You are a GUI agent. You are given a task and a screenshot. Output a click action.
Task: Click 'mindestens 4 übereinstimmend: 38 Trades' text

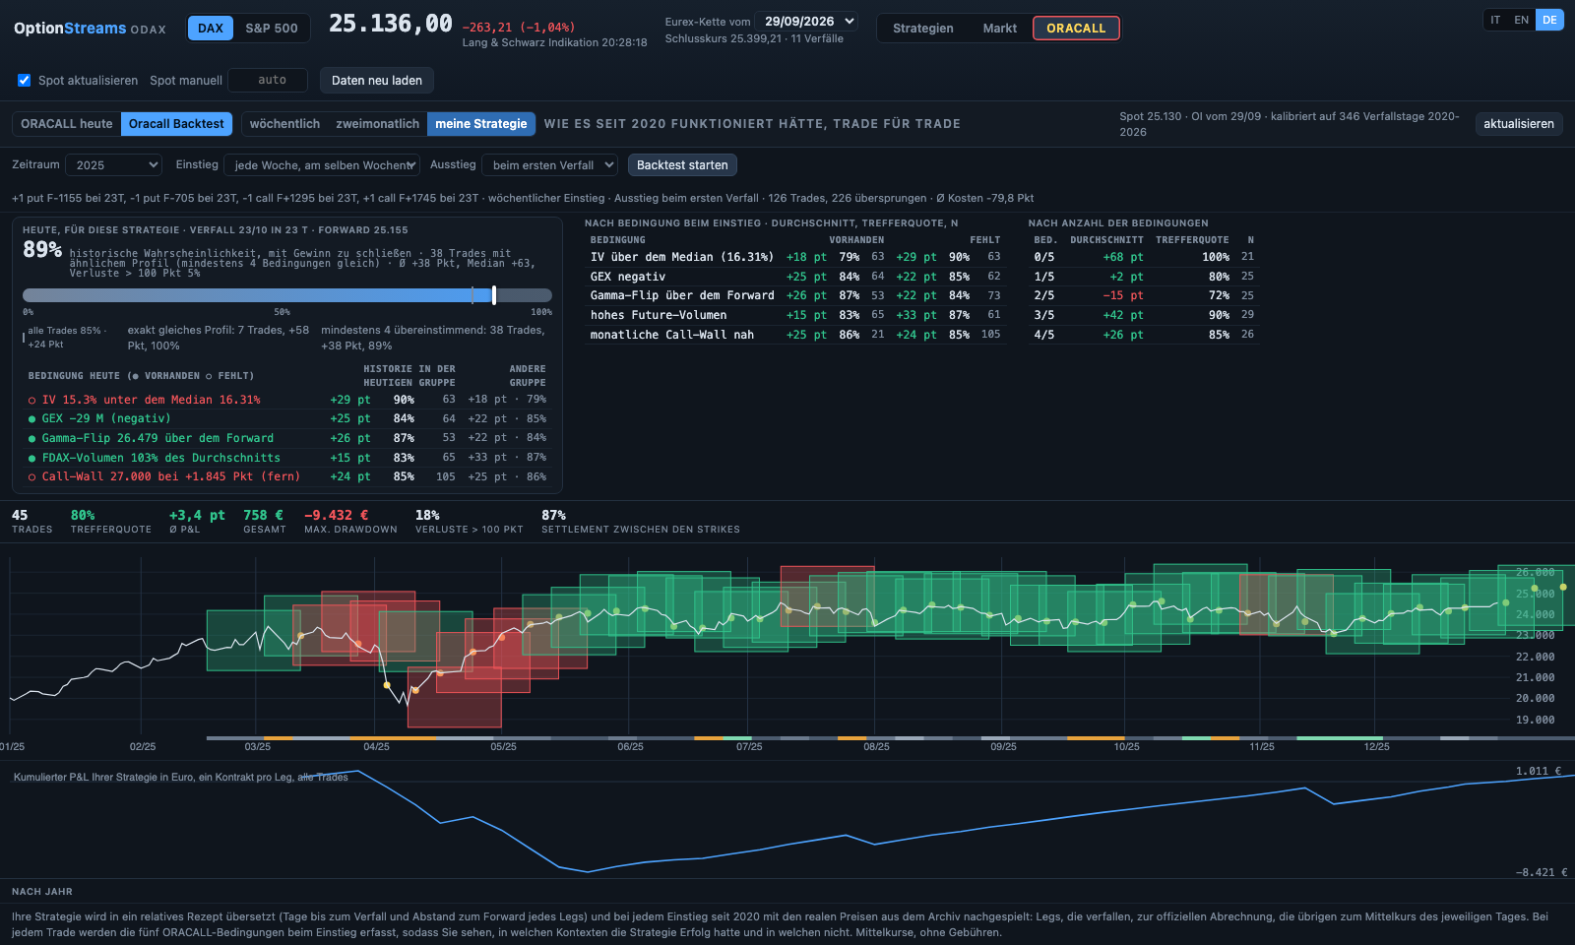coord(431,338)
